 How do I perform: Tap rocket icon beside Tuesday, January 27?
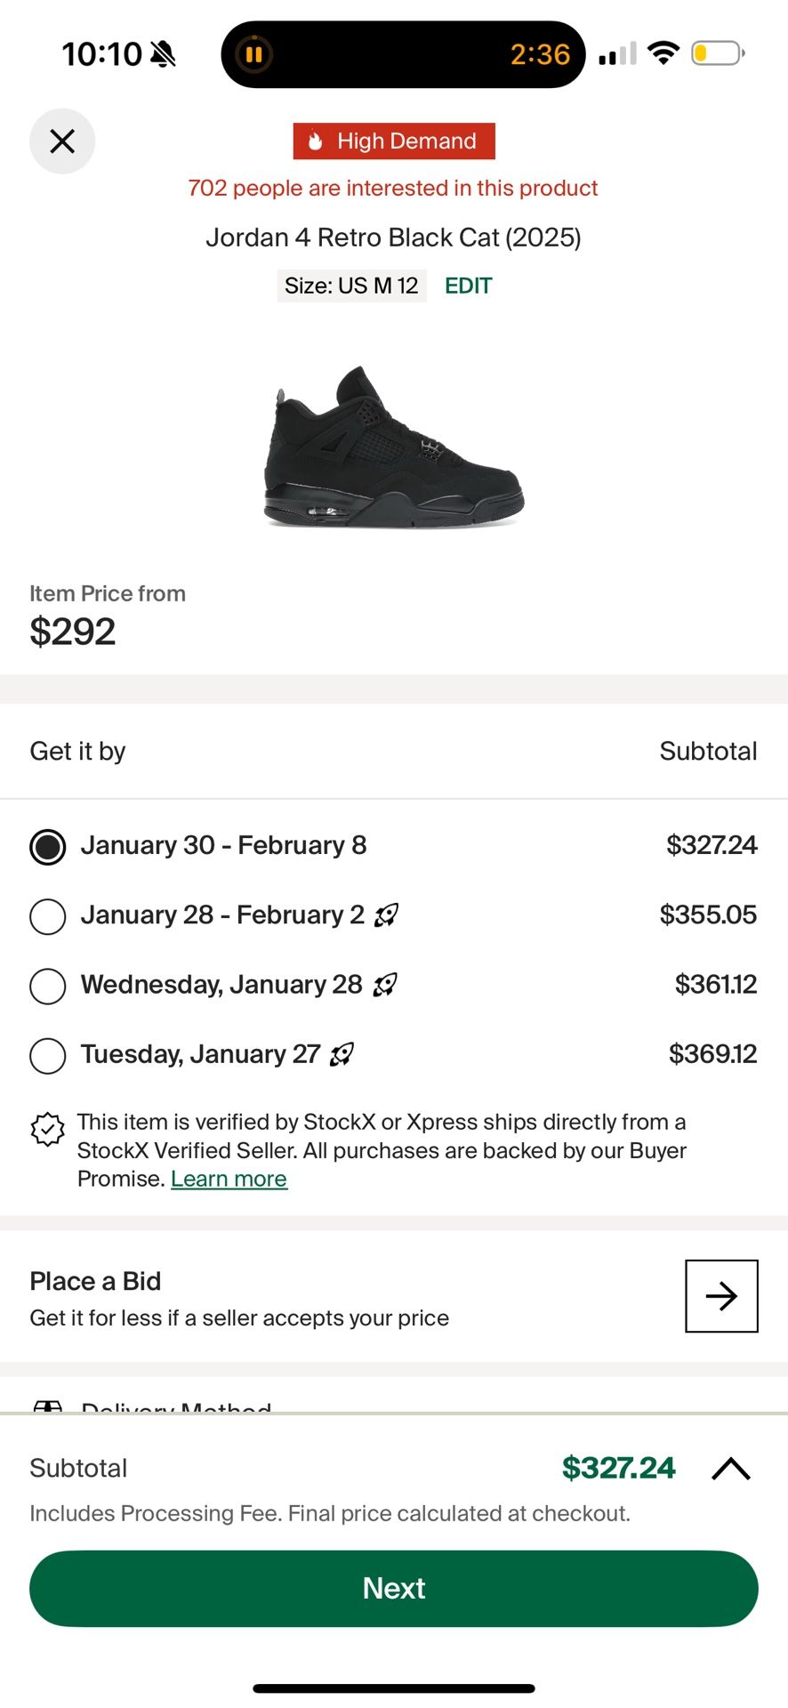pos(342,1054)
